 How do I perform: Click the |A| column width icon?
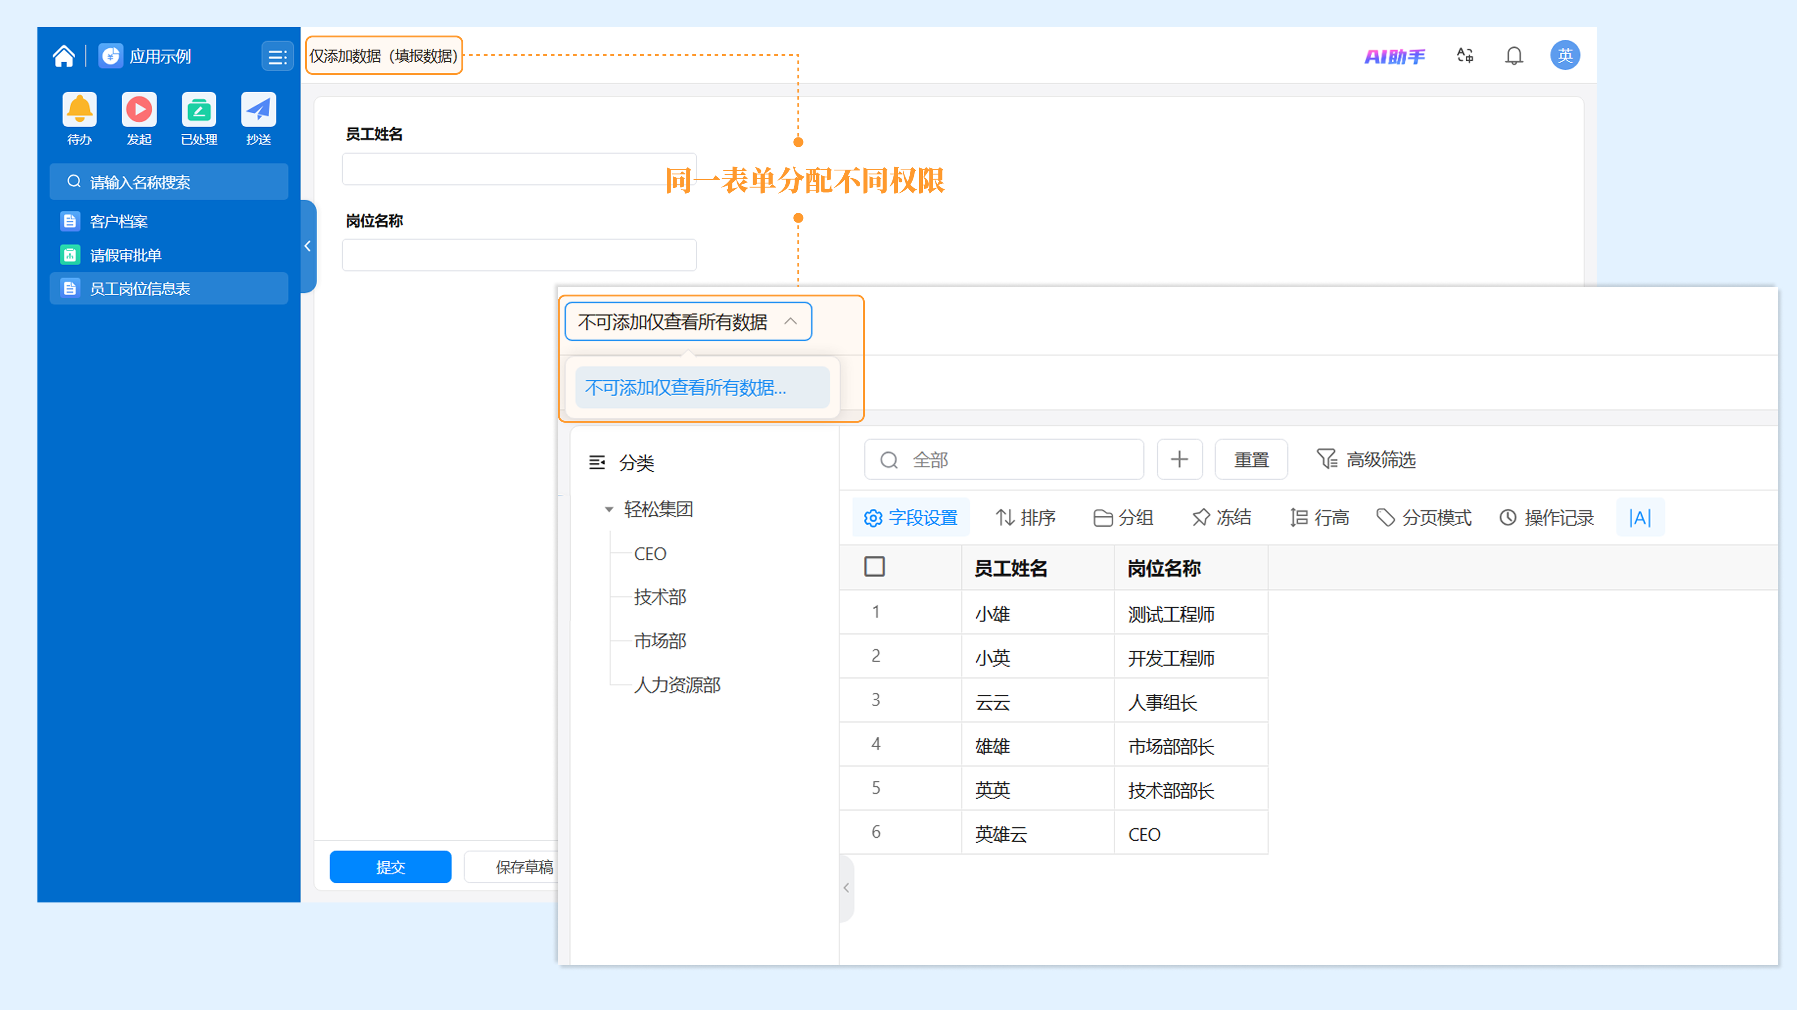click(1640, 518)
